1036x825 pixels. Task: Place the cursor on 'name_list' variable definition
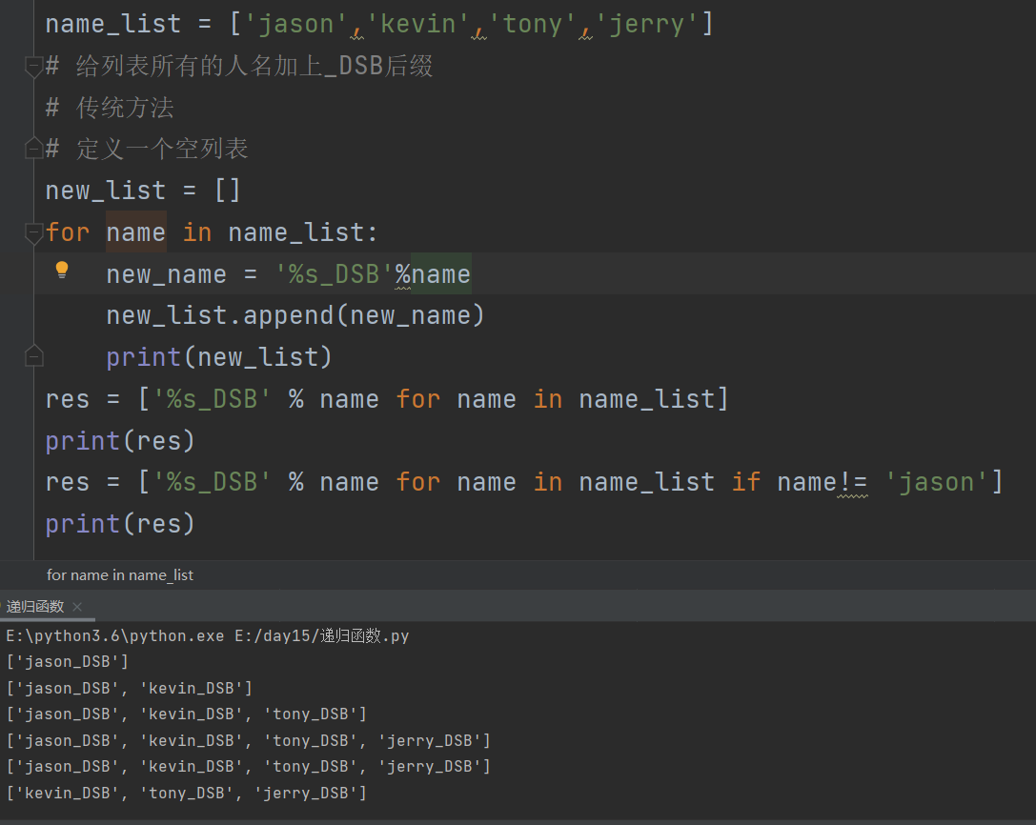pyautogui.click(x=113, y=25)
